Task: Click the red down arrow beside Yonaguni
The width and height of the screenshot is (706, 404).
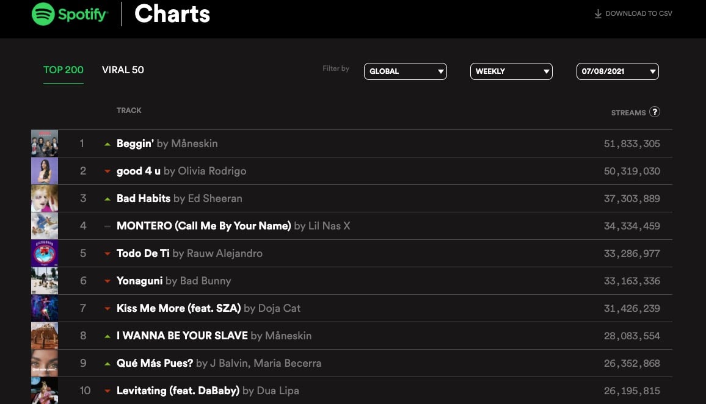Action: 107,281
